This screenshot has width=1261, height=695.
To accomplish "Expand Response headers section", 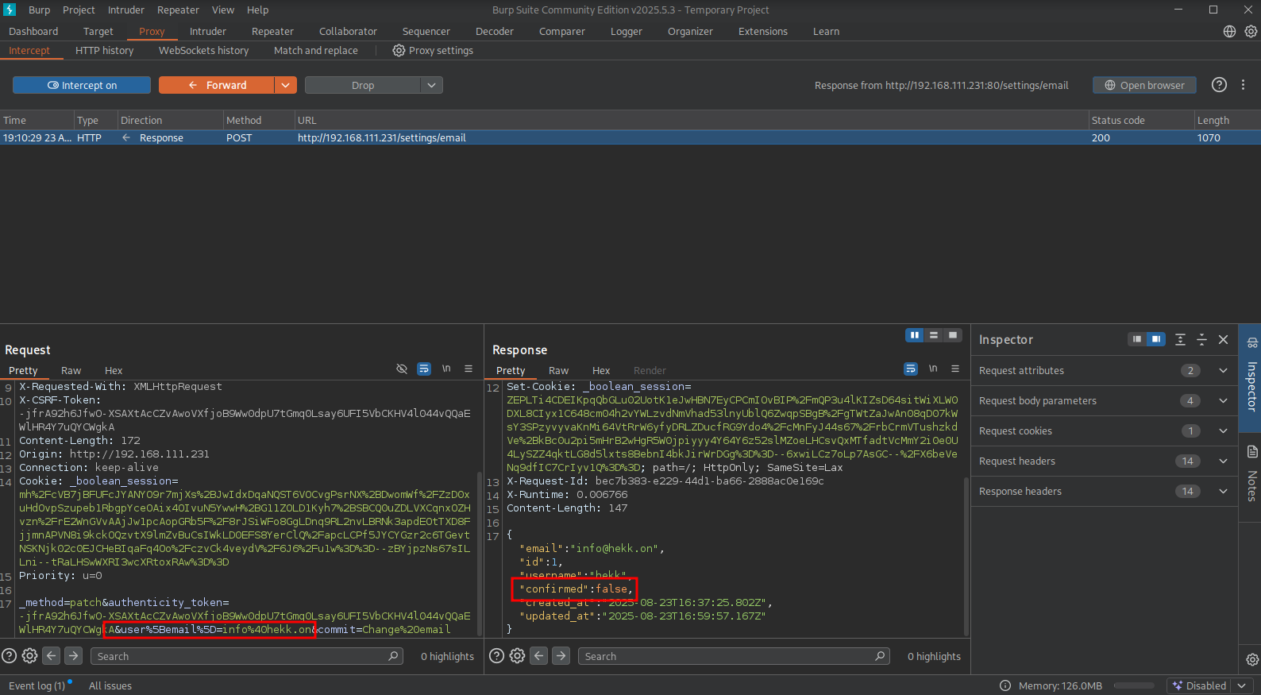I will pos(1223,492).
